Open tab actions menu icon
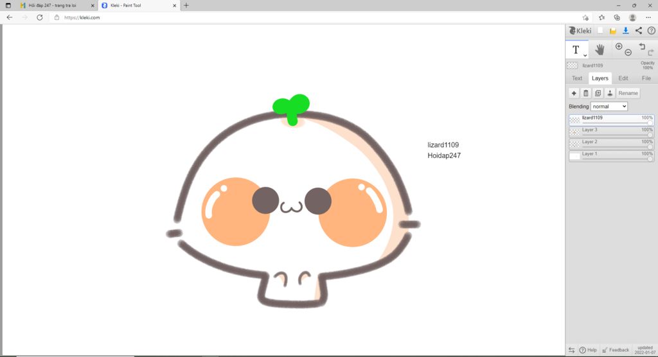Screen dimensions: 658x357 coord(8,5)
